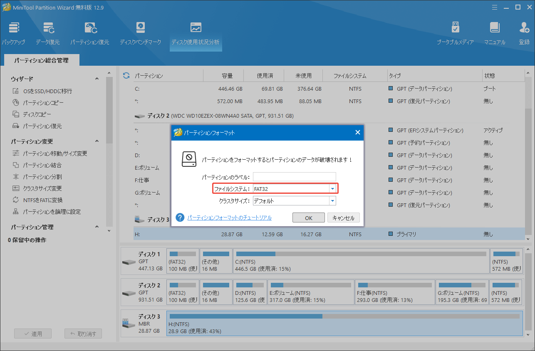535x351 pixels.
Task: Choose Split Partition (パーティション分割)
Action: (37, 177)
